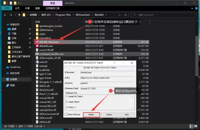The image size is (200, 130).
Task: Open the 文件 menu tab
Action: (x=7, y=8)
